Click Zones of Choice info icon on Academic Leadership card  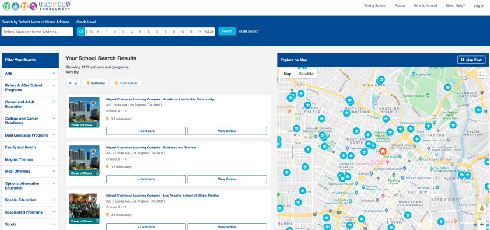(x=97, y=125)
